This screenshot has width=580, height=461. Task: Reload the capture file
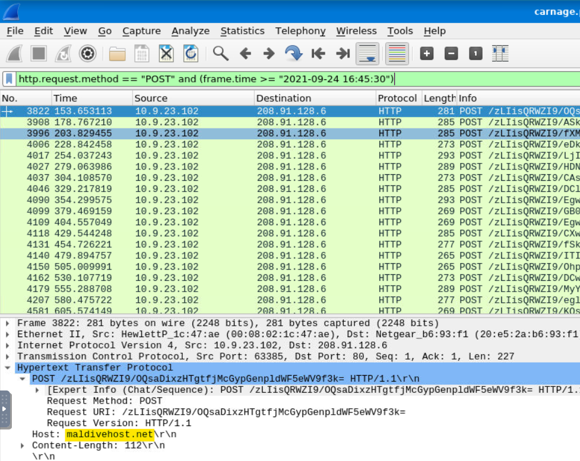point(191,54)
